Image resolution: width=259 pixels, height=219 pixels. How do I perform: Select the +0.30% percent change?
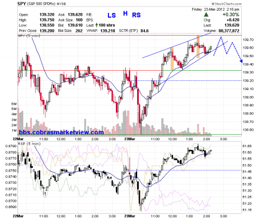click(x=231, y=15)
